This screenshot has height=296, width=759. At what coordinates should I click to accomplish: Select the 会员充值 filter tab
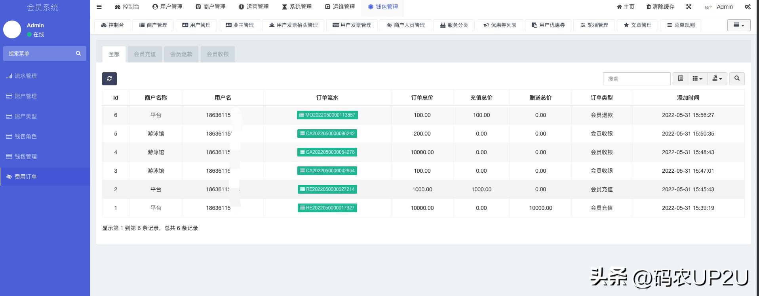coord(145,54)
